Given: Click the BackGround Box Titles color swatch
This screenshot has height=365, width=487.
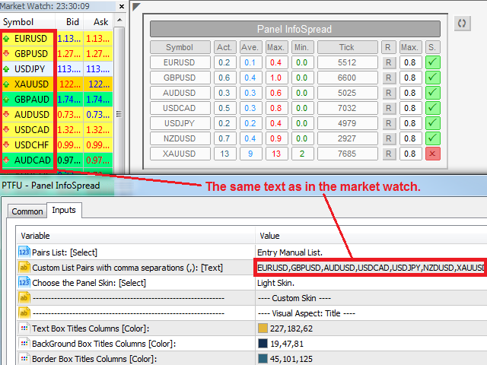Looking at the screenshot, I should pos(263,344).
